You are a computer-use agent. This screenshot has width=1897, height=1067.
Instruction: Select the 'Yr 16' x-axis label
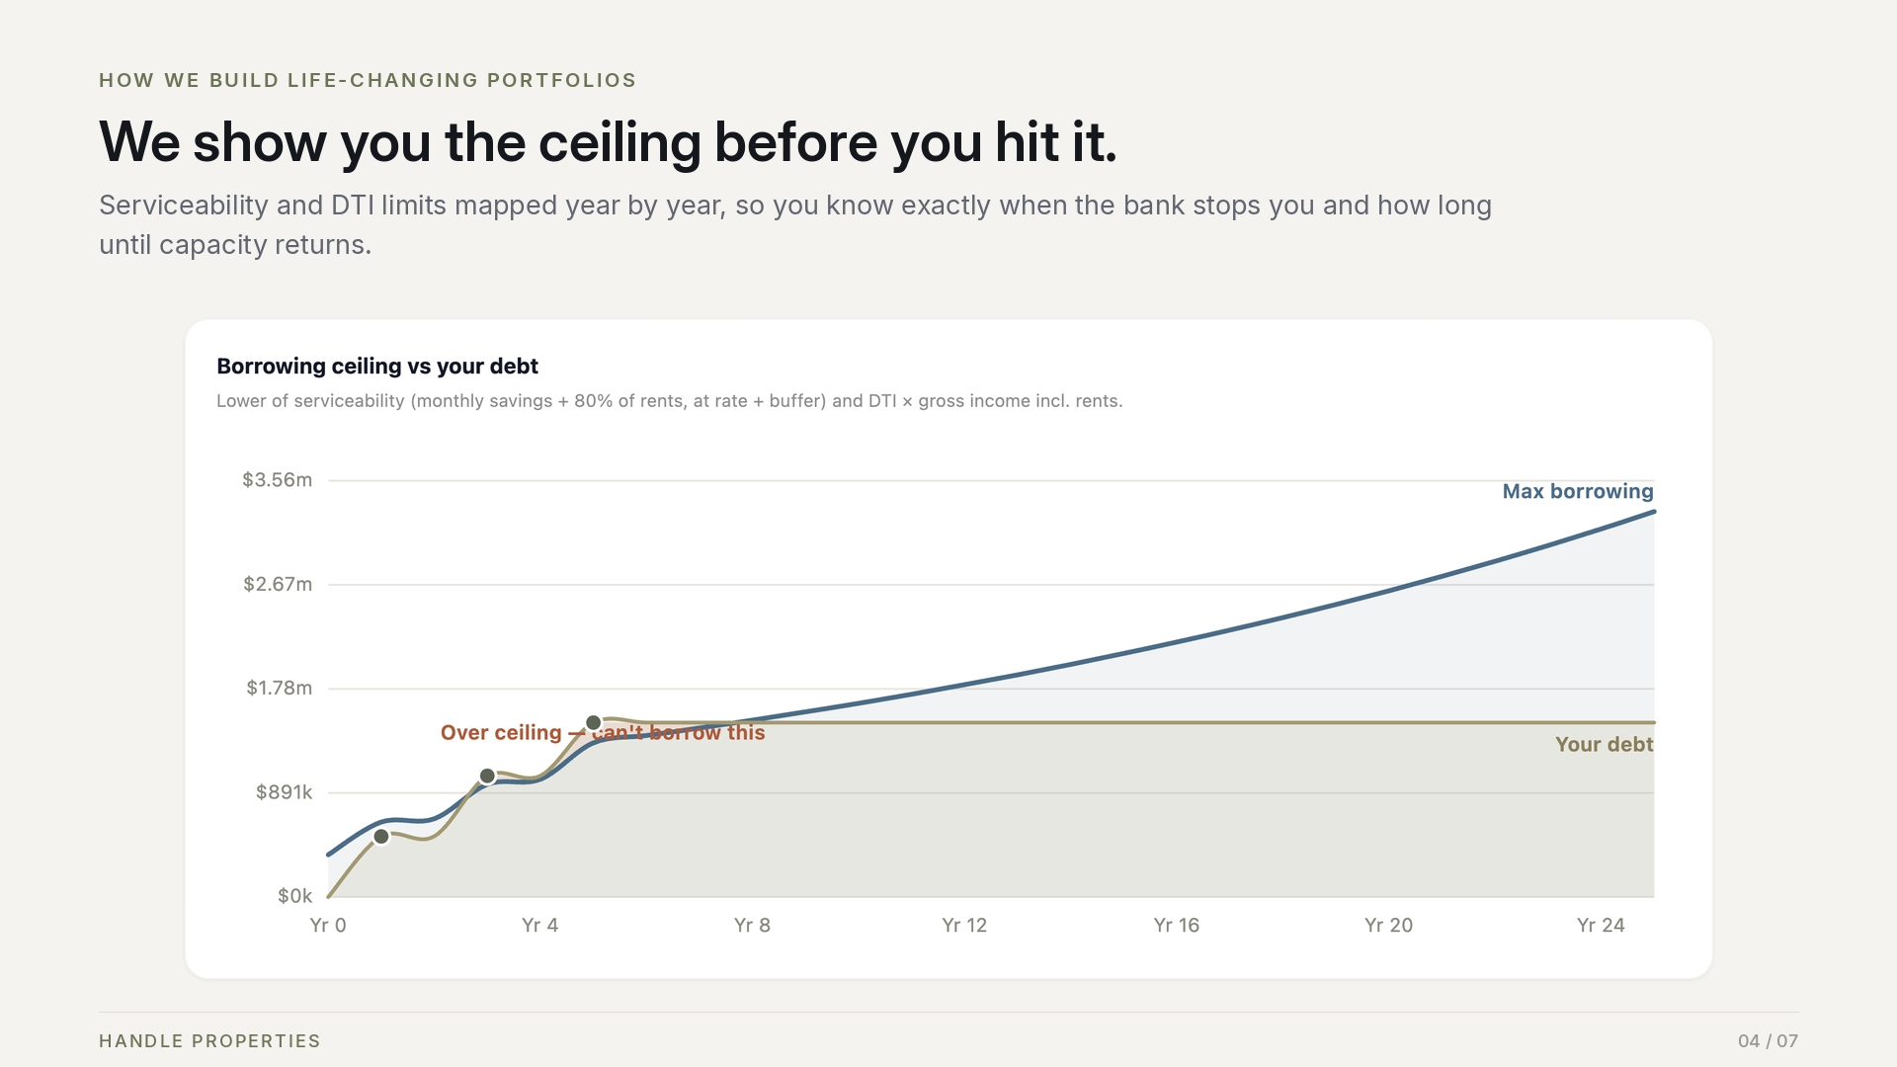click(1177, 925)
